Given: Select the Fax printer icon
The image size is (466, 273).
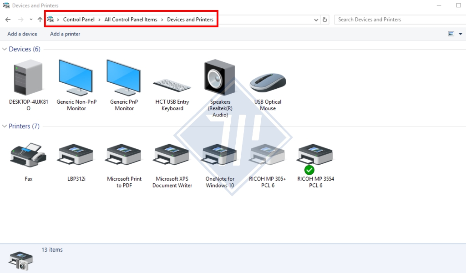Looking at the screenshot, I should click(28, 156).
